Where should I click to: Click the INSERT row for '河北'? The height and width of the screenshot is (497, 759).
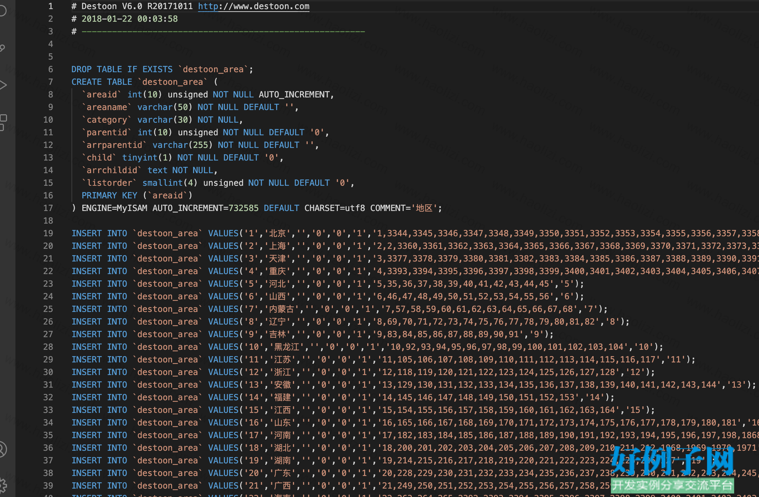pyautogui.click(x=328, y=284)
